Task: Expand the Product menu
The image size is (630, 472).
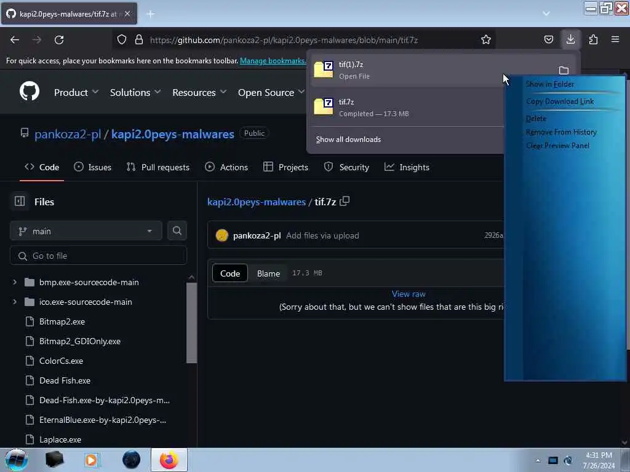Action: click(76, 92)
